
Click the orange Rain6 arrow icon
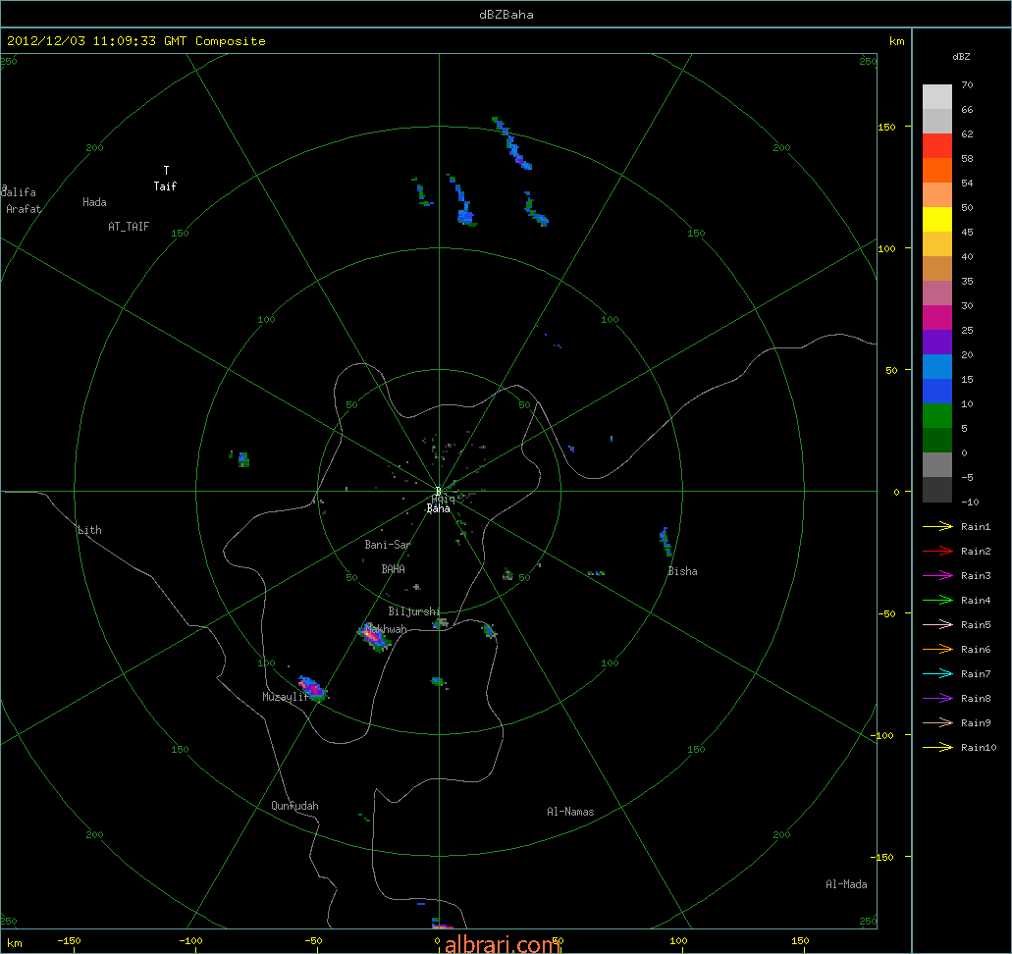937,650
